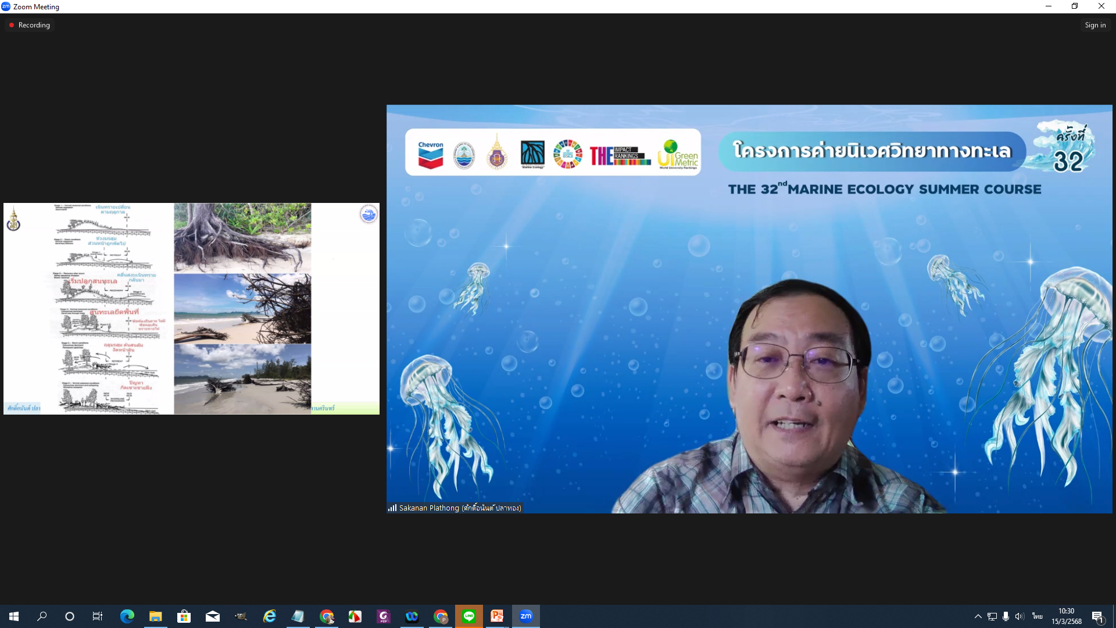Viewport: 1116px width, 628px height.
Task: Open the LINE app in taskbar
Action: click(x=469, y=616)
